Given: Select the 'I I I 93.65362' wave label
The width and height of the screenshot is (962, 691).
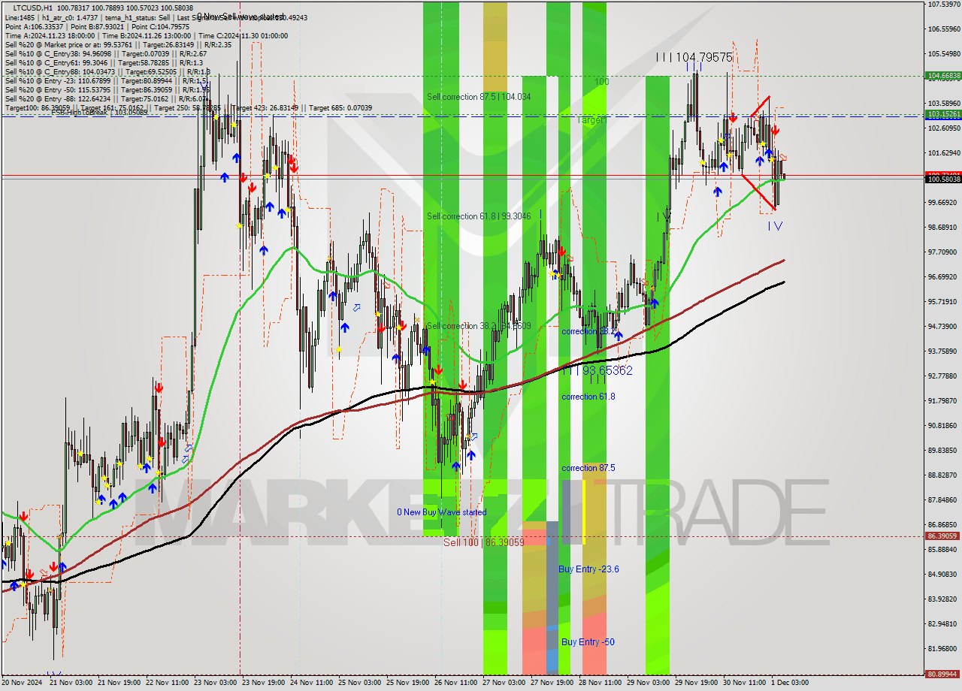Looking at the screenshot, I should click(597, 371).
